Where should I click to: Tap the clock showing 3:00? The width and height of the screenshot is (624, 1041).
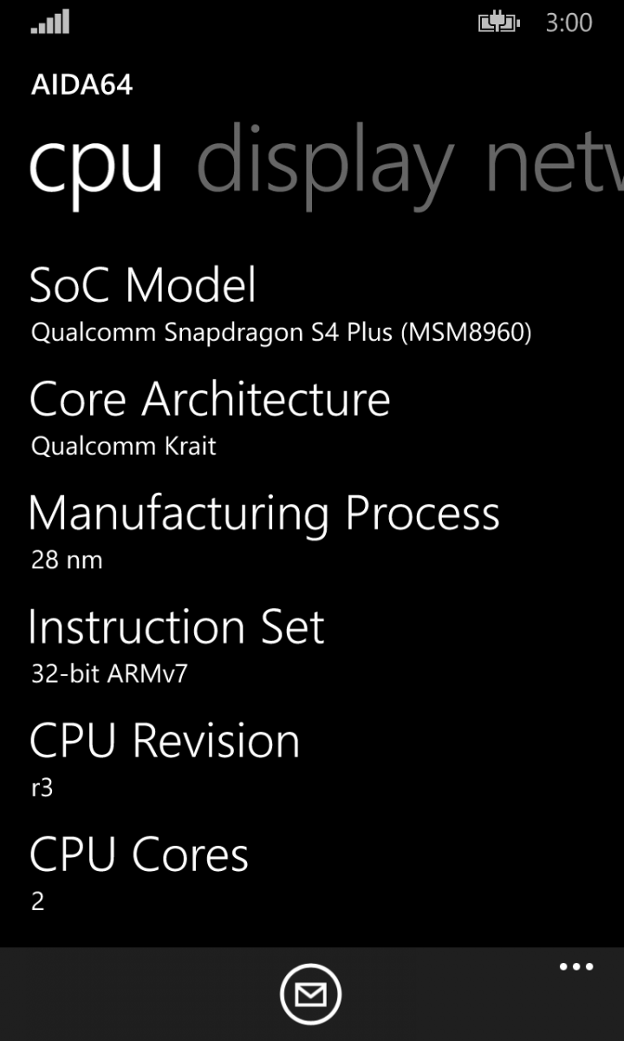click(x=569, y=23)
